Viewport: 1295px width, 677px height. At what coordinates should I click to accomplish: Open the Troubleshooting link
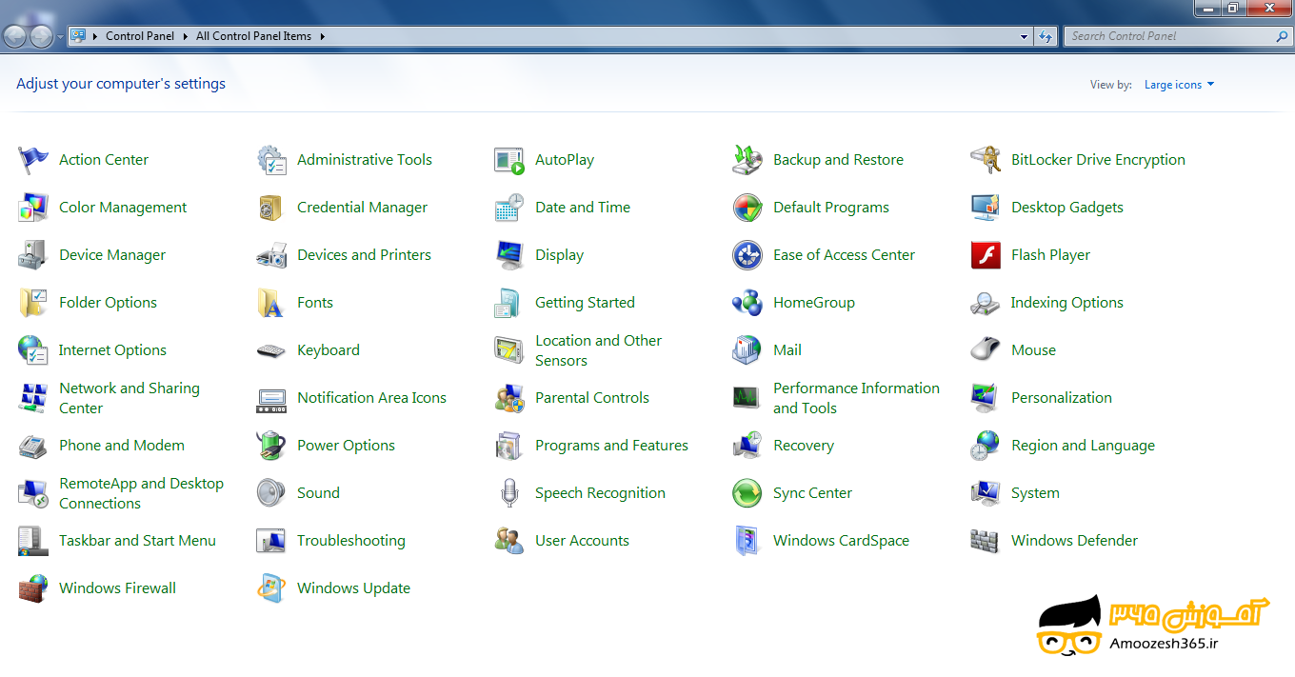pos(351,541)
